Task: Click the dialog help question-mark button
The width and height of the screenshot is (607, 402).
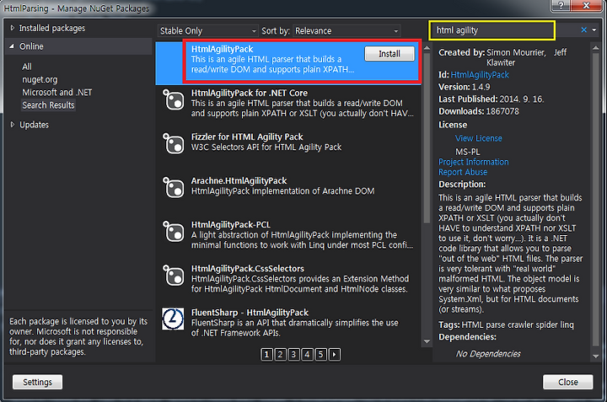Action: tap(561, 5)
